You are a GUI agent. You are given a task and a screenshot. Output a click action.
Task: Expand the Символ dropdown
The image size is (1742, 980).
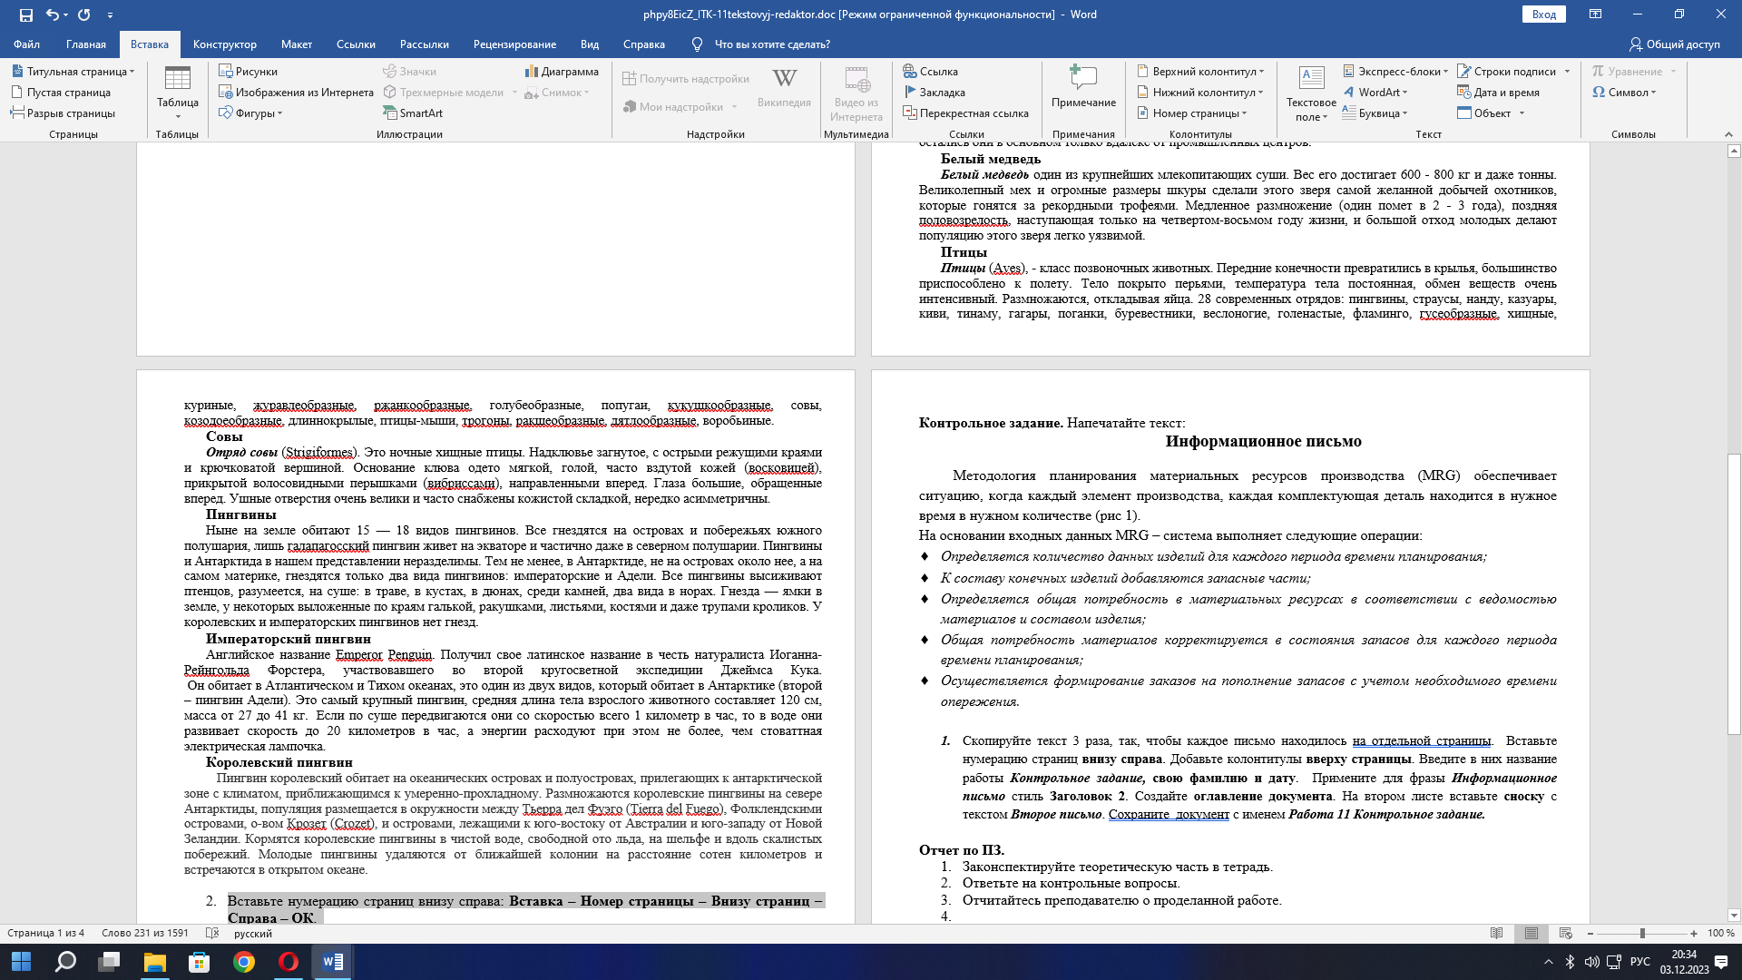[x=1624, y=92]
